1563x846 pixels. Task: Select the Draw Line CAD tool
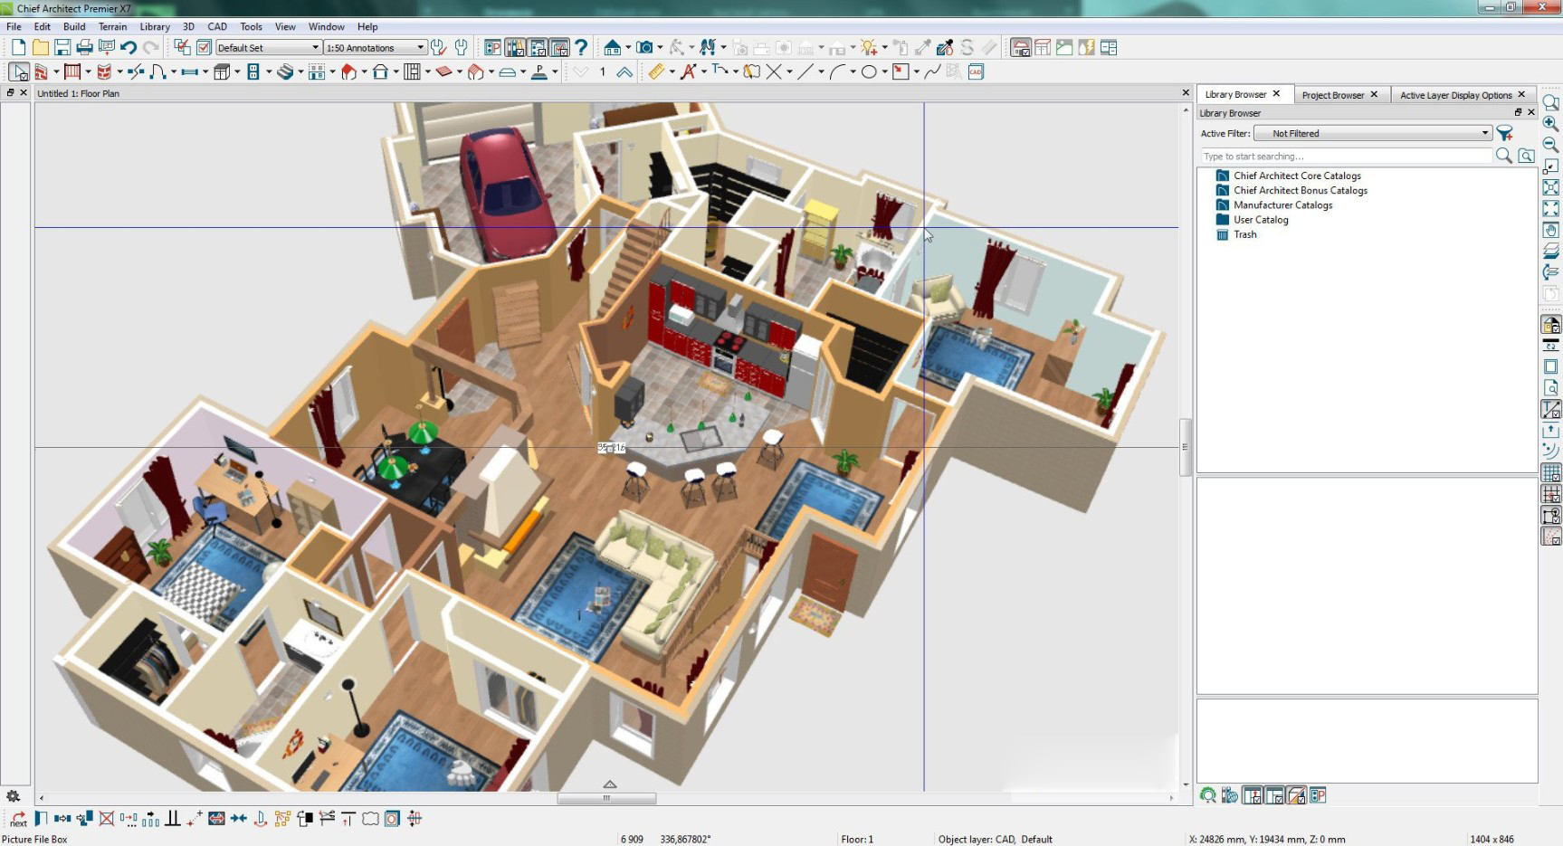click(805, 72)
